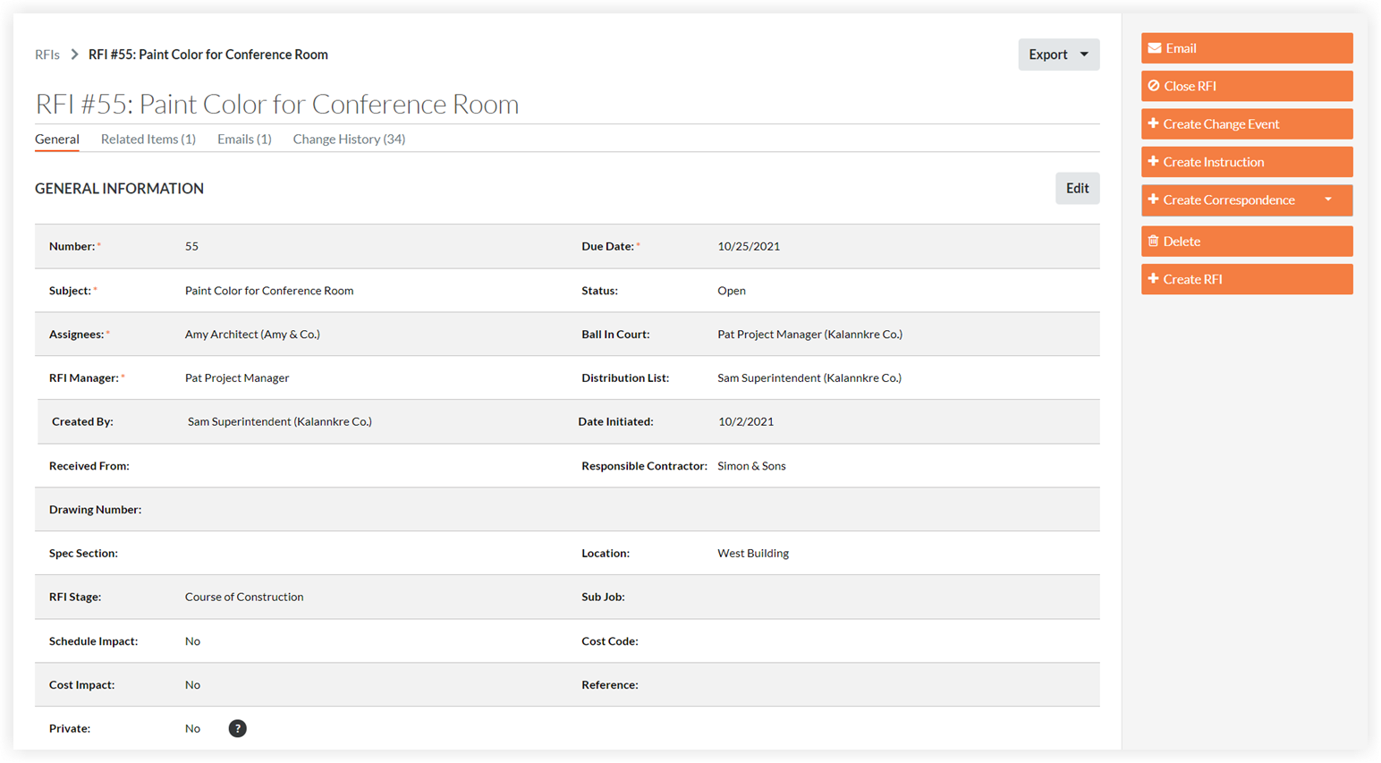The image size is (1381, 763).
Task: Open the Export dropdown
Action: [1058, 55]
